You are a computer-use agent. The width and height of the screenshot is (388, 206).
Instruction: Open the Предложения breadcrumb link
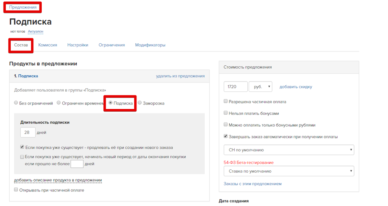22,7
